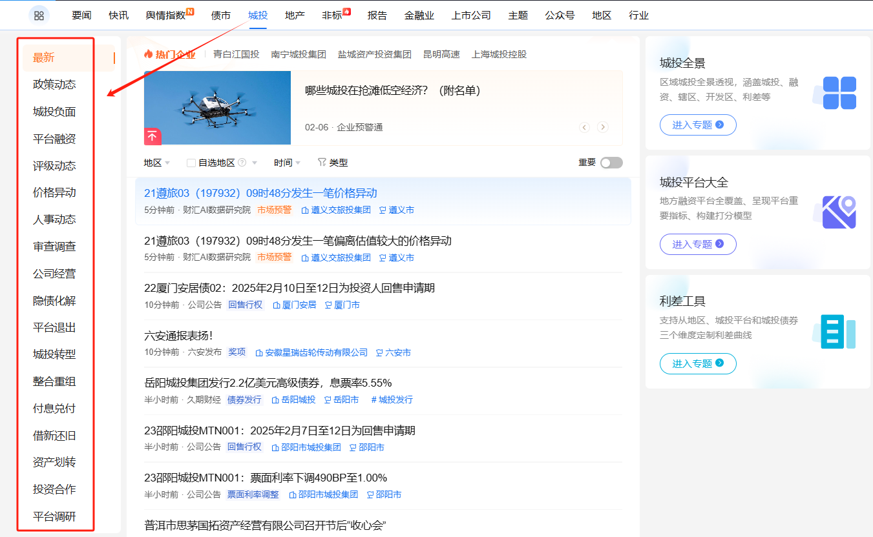Choose 评级动态 from the sidebar

click(x=54, y=166)
